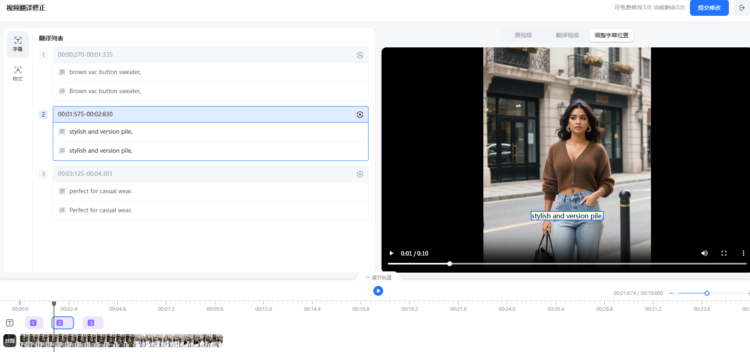Click AI retranslate icon on subtitle row 3
Screen dimensions: 750x352
click(360, 174)
